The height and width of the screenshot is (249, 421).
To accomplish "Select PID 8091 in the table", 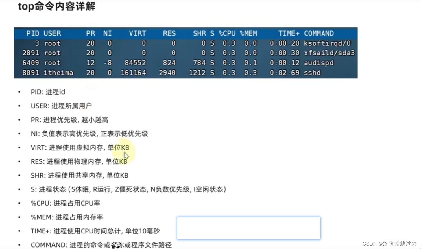I will tap(31, 73).
